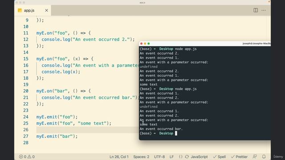The image size is (285, 160).
Task: Click line number 28 in gutter
Action: point(26,143)
